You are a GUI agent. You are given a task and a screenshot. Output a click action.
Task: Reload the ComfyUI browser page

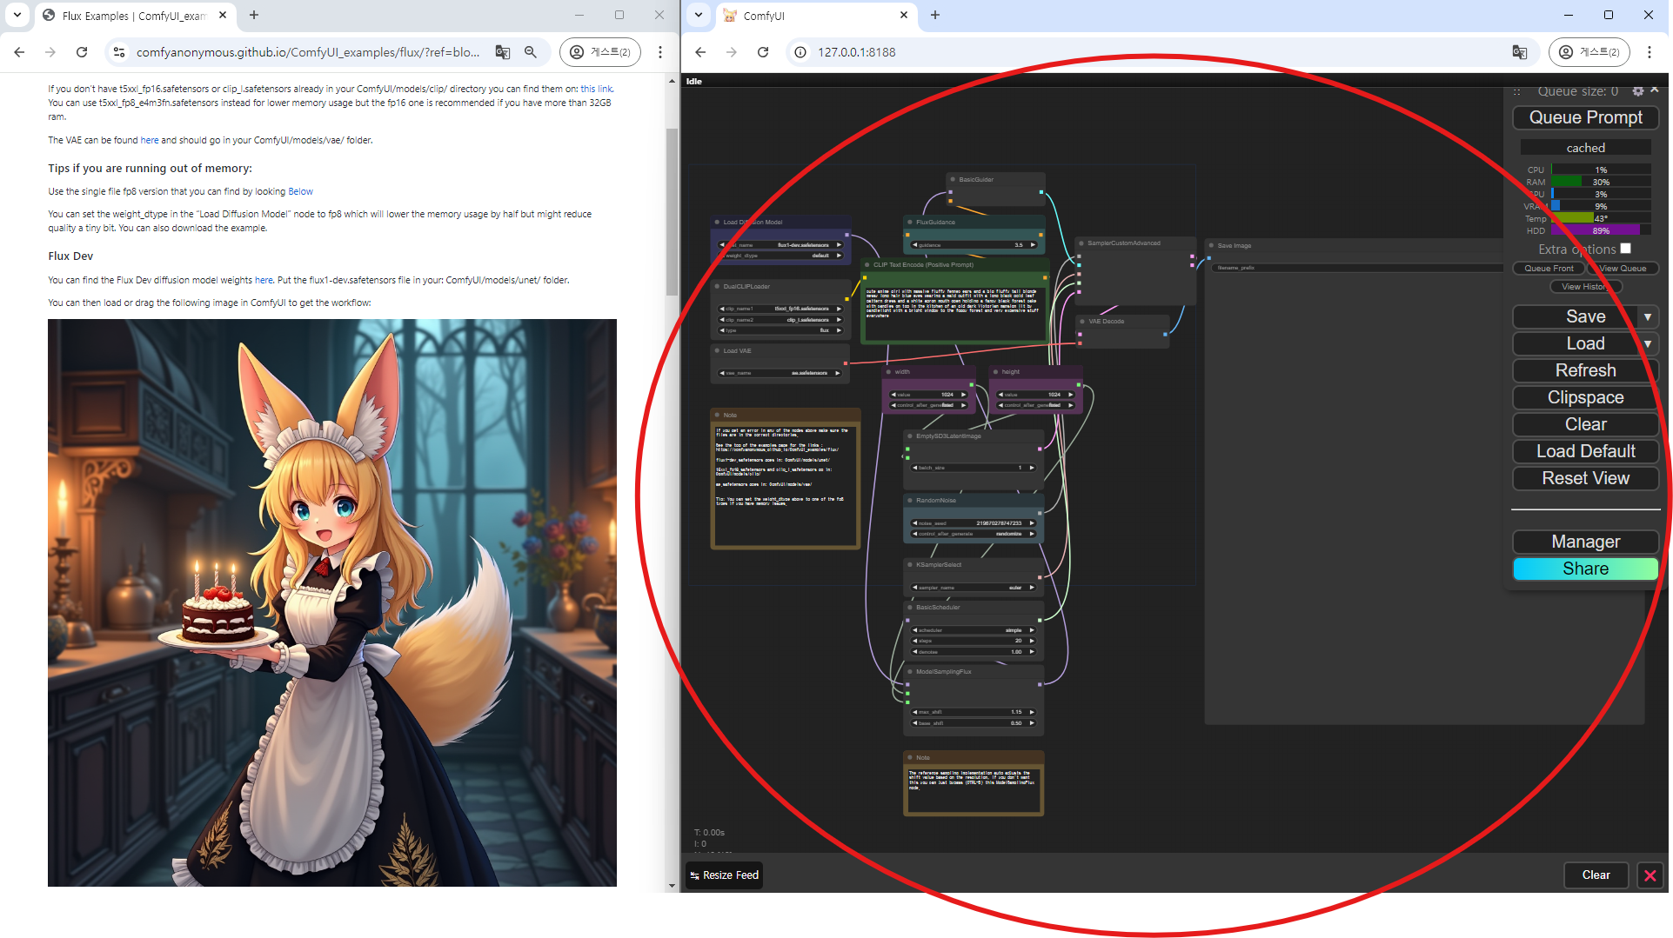pos(763,52)
